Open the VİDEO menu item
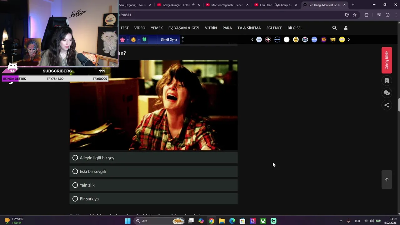 [140, 28]
